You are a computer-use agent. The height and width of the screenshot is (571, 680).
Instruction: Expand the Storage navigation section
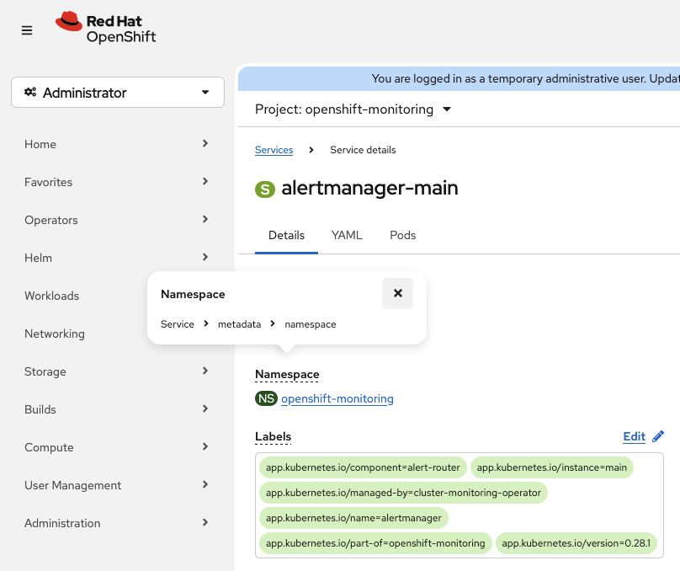117,371
